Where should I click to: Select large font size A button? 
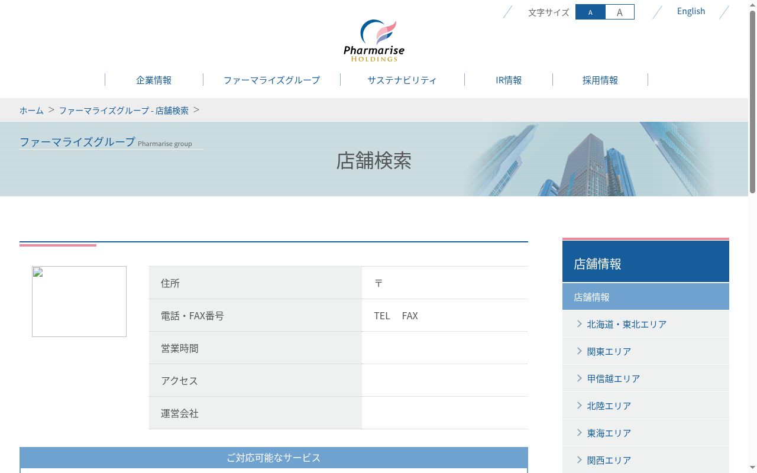(619, 12)
